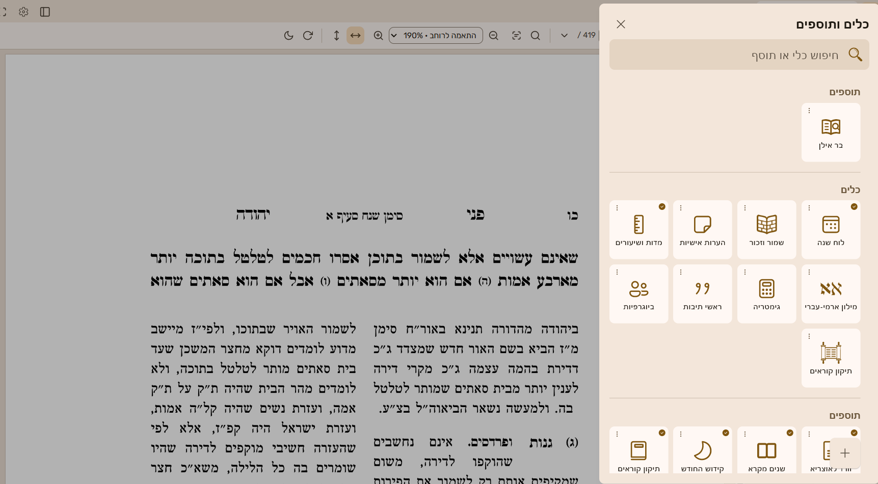Toggle the checkmark on the שנים מקרא tile

pyautogui.click(x=790, y=433)
